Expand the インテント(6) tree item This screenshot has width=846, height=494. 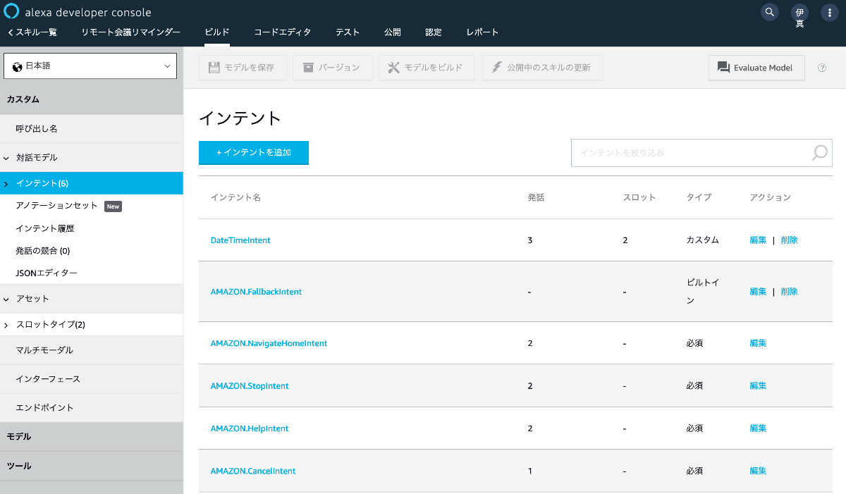pos(92,183)
